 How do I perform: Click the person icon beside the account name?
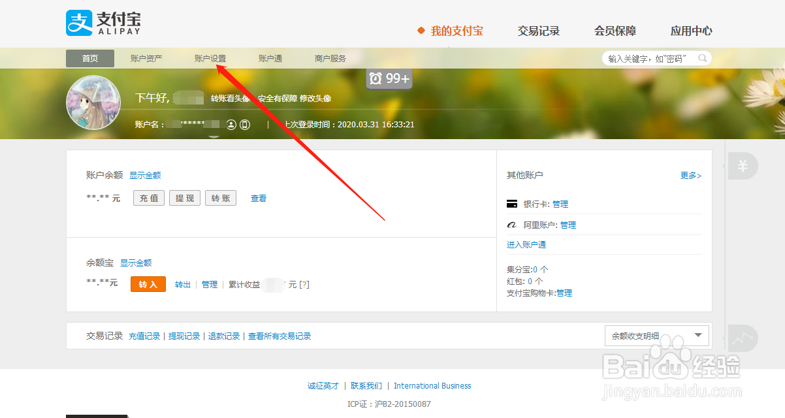[231, 124]
